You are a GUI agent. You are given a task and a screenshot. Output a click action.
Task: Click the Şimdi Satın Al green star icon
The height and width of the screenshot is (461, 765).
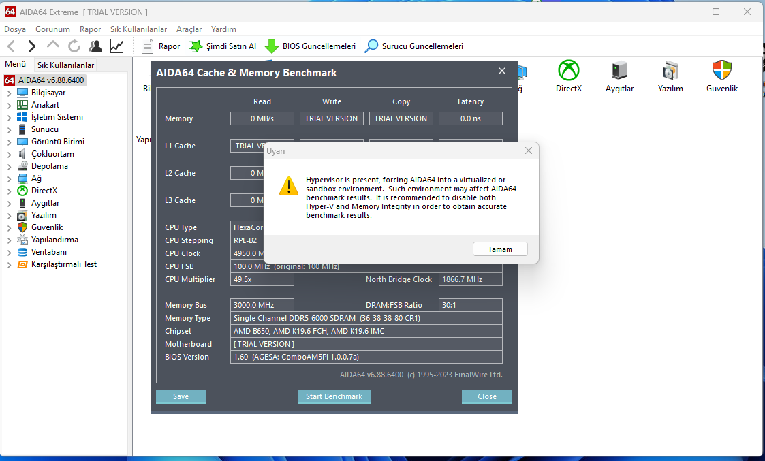click(x=195, y=46)
